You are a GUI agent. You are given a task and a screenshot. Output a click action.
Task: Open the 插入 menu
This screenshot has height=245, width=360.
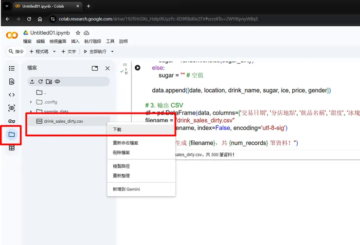click(x=75, y=41)
